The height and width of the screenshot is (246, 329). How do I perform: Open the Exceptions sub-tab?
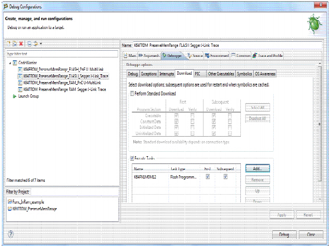(x=149, y=74)
